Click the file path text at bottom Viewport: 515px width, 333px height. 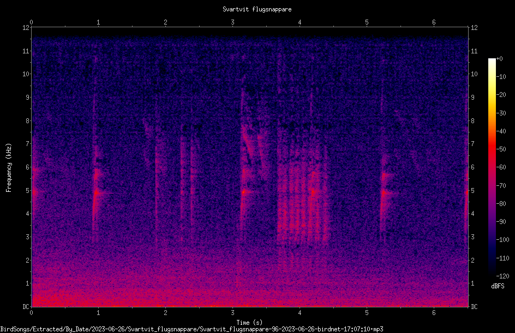(192, 329)
